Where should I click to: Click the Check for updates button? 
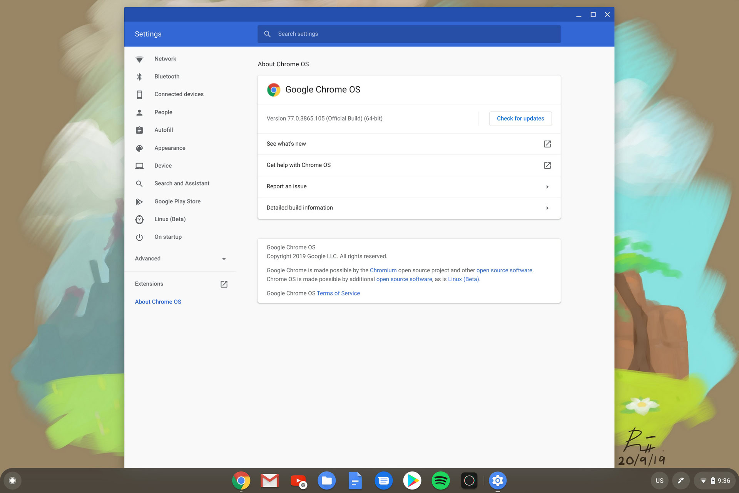pos(520,119)
